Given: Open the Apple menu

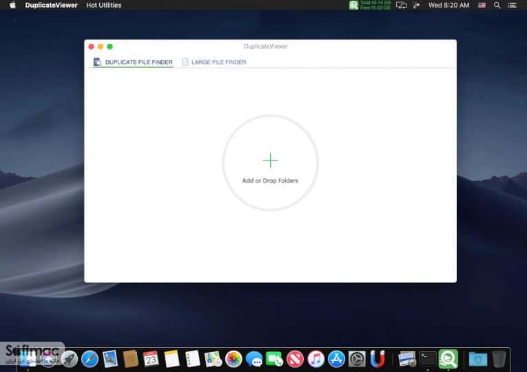Looking at the screenshot, I should 12,5.
